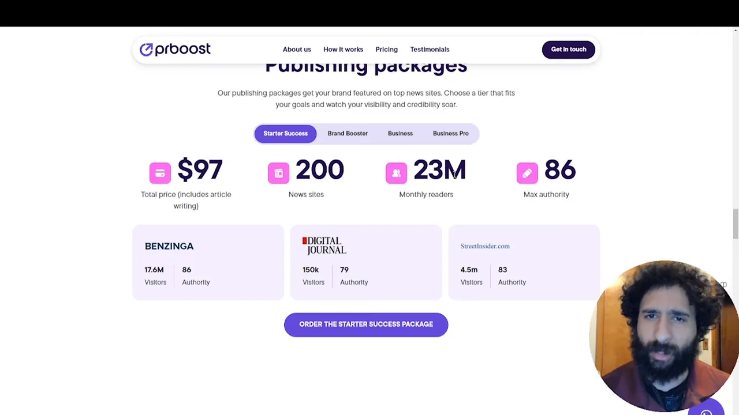Click the 86 Max authority number
This screenshot has height=415, width=739.
click(x=560, y=171)
